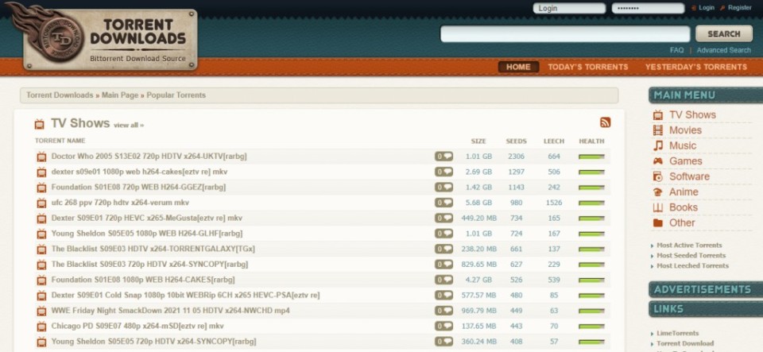The image size is (763, 352).
Task: Open comments bubble for Doctor Who S13E02
Action: pyautogui.click(x=443, y=157)
